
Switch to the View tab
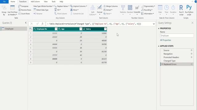click(x=46, y=2)
